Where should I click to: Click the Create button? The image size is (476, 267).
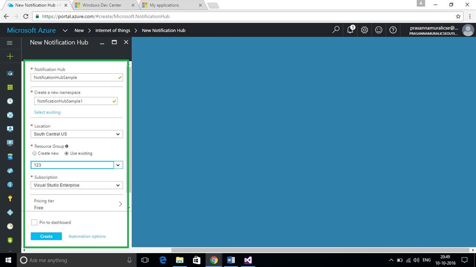[46, 236]
